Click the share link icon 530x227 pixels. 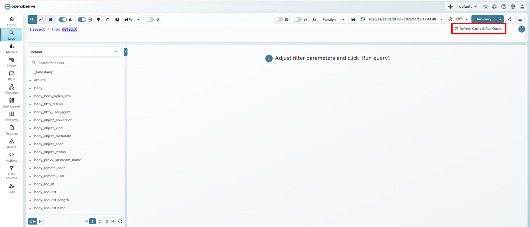tap(510, 19)
